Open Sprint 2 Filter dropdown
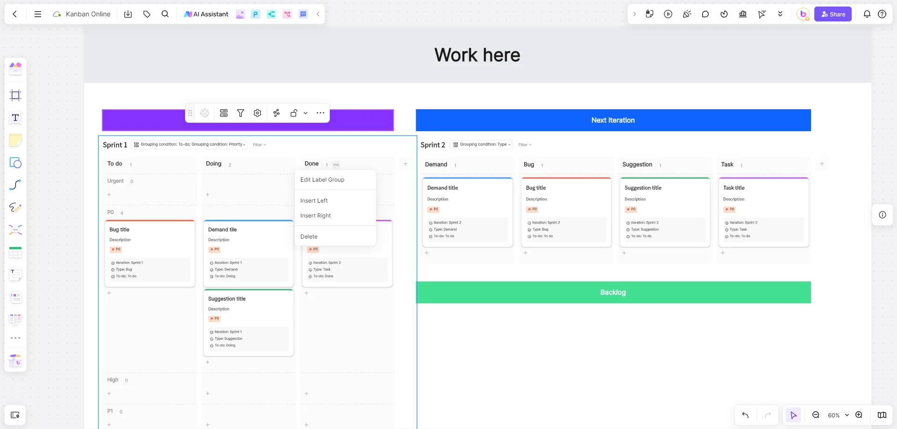 coord(525,145)
